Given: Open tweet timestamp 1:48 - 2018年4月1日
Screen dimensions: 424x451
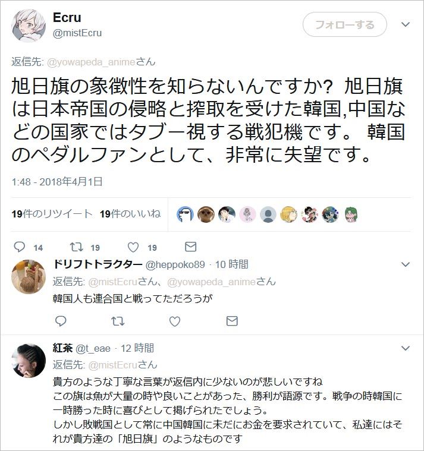Looking at the screenshot, I should pyautogui.click(x=57, y=182).
